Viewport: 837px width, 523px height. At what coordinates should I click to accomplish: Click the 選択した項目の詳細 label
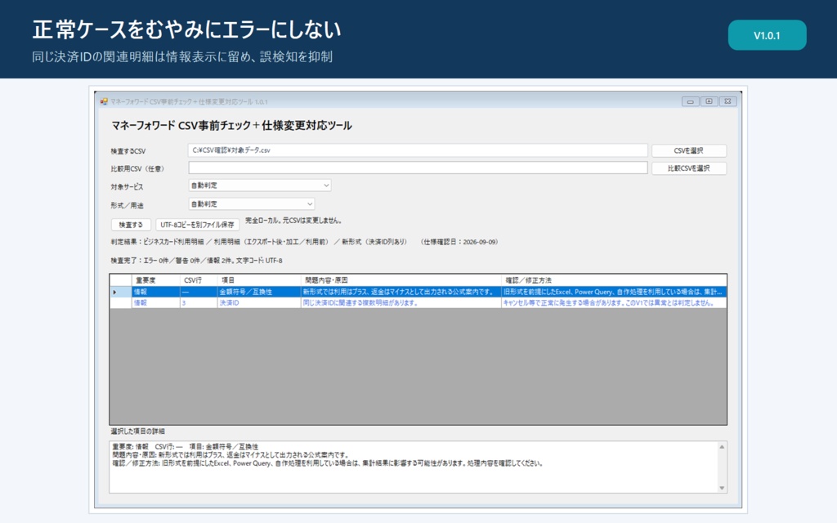point(137,431)
